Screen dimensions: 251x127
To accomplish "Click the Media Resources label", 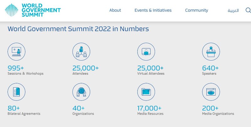I will point(150,114).
